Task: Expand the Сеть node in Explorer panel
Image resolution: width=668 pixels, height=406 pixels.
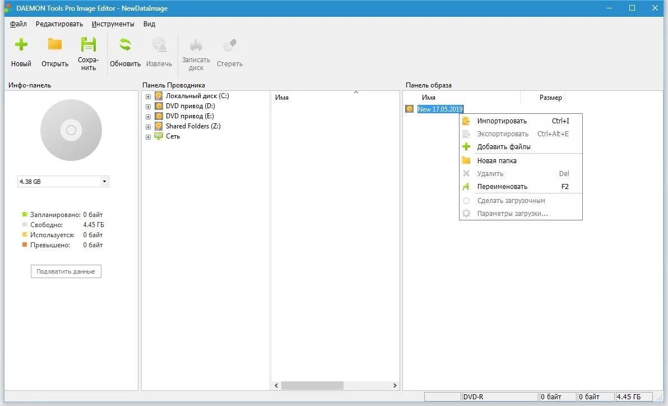Action: point(147,136)
